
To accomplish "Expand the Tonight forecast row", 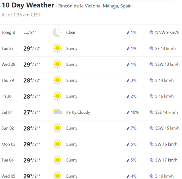I will 91,32.
